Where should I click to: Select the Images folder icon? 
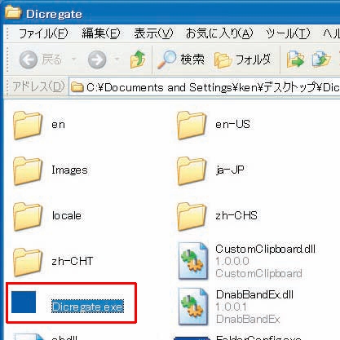[28, 171]
